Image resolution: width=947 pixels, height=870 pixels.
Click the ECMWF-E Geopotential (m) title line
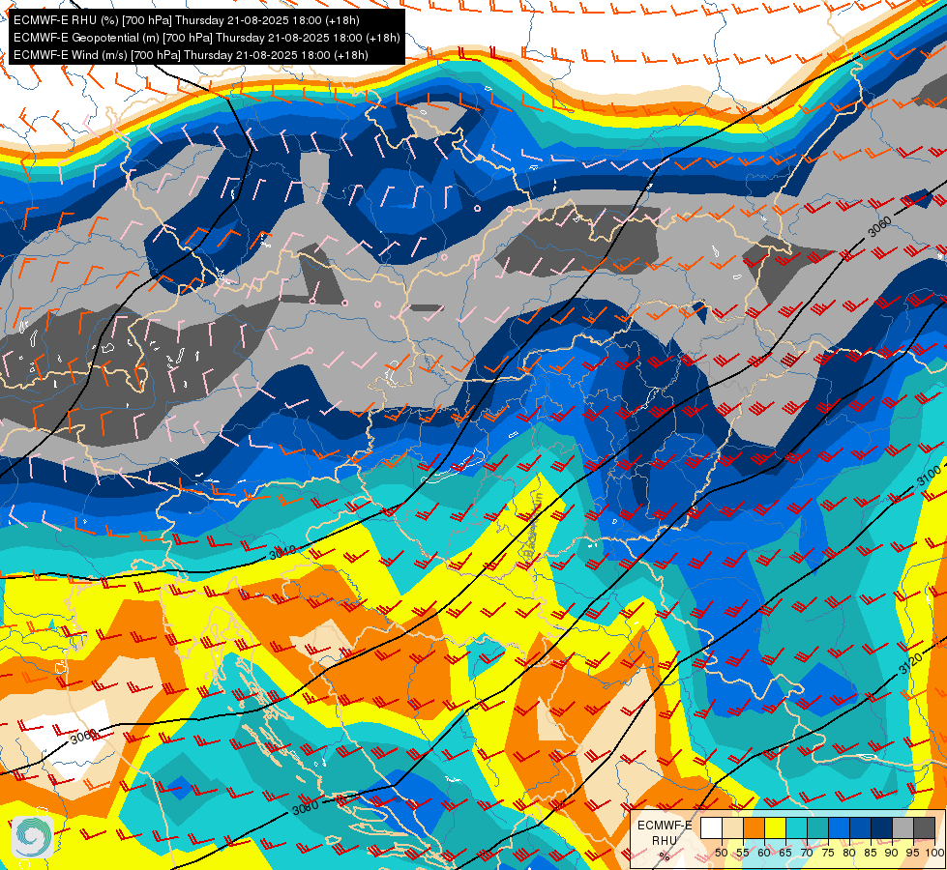207,38
